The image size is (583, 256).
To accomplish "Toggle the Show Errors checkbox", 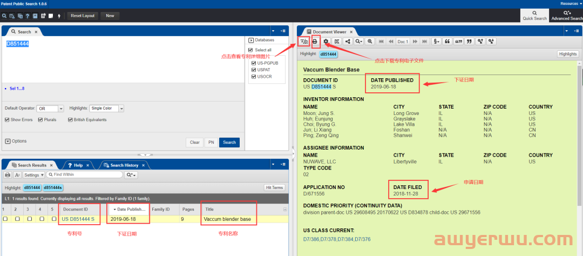I will point(8,120).
